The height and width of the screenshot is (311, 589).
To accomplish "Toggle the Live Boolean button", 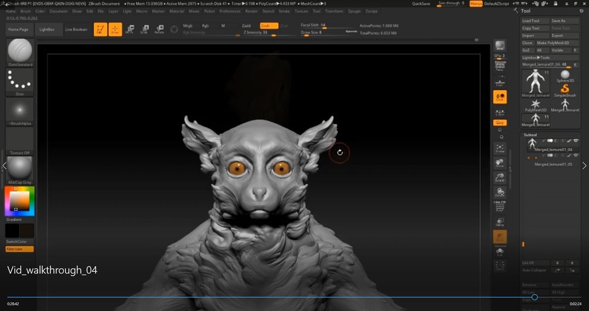I will tap(76, 29).
